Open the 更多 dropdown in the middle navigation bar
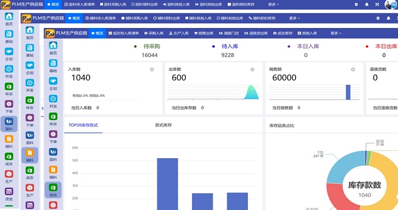The height and width of the screenshot is (210, 398). 295,18
